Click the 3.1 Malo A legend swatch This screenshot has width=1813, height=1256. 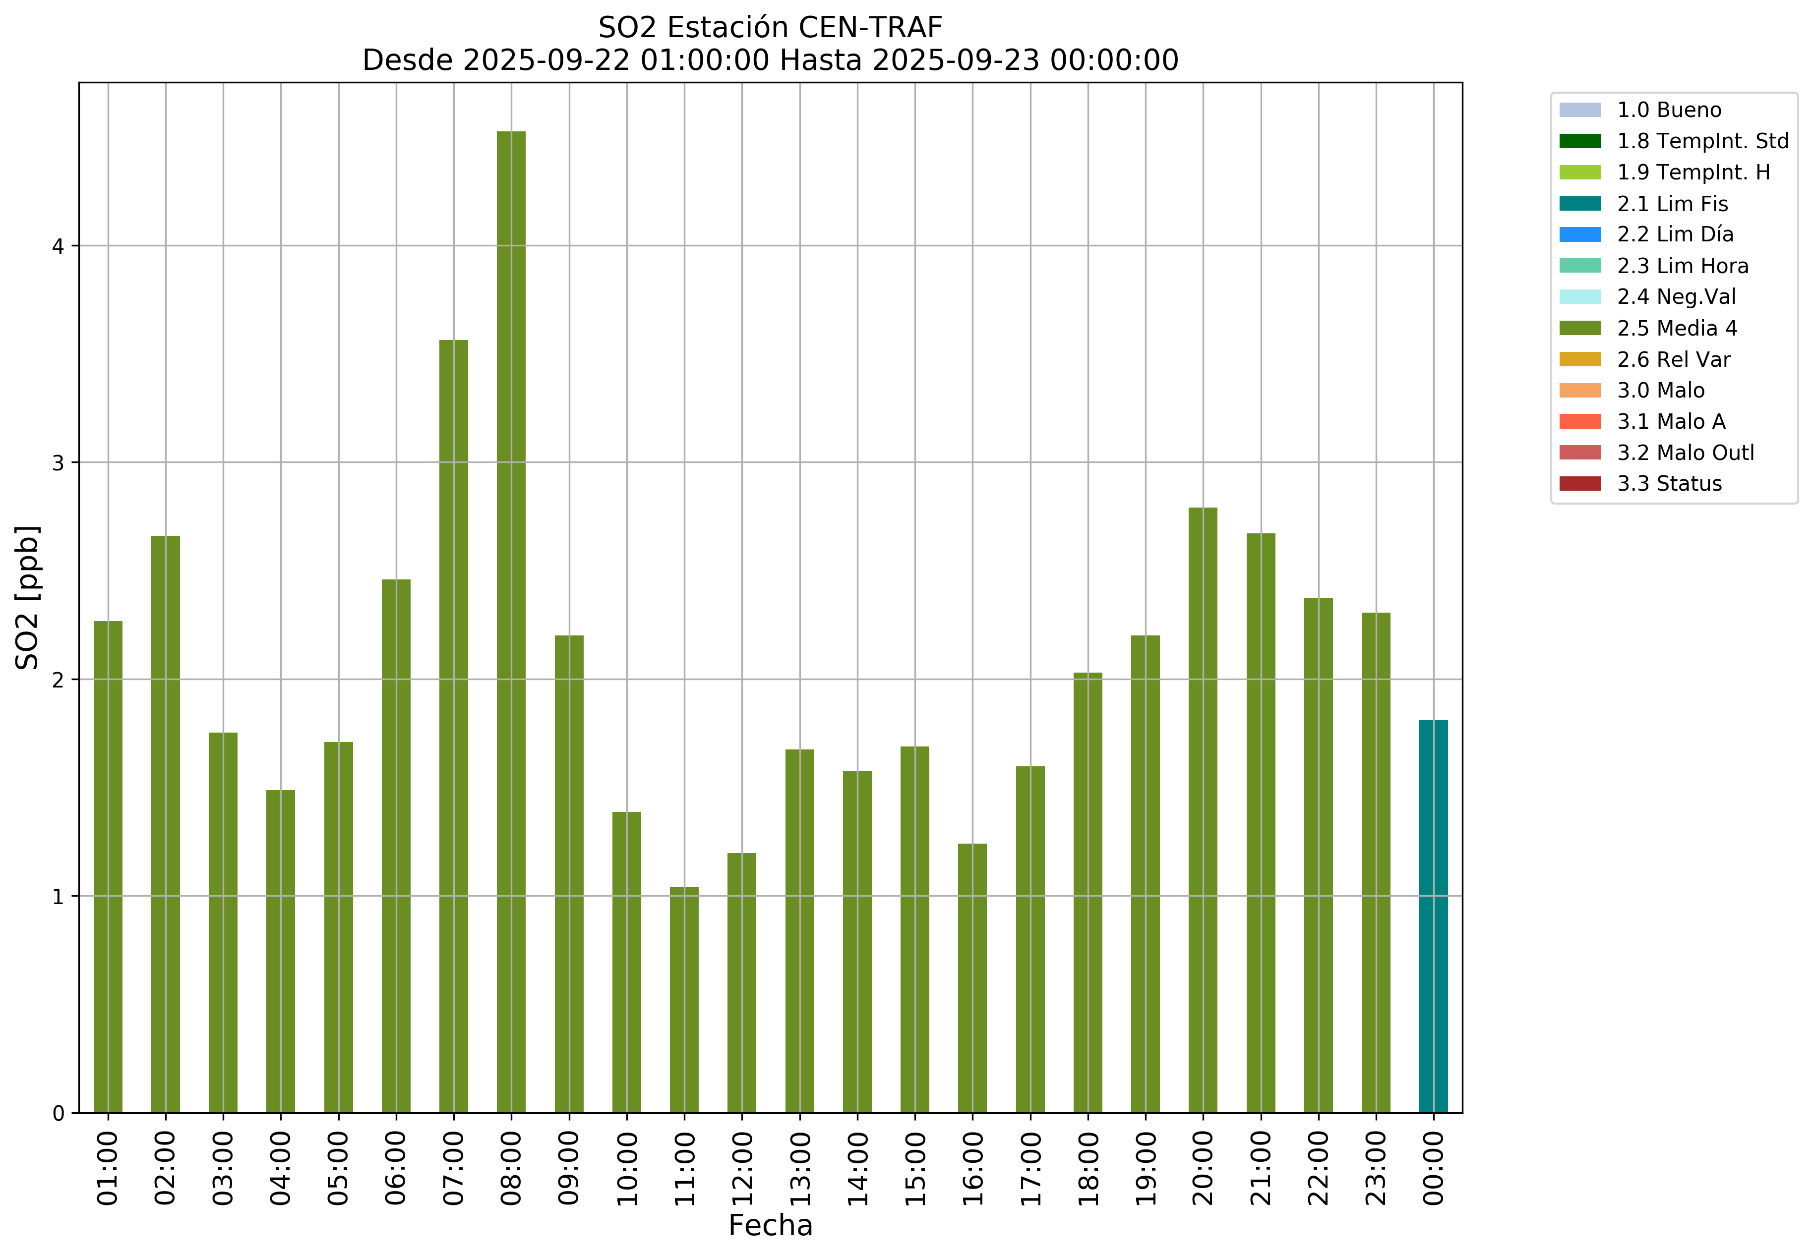1579,422
